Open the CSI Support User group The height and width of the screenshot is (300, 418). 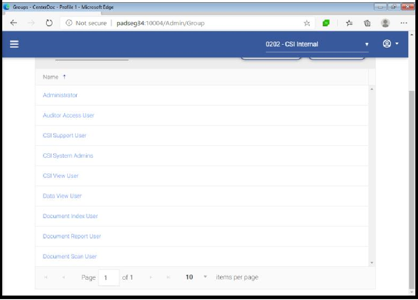[x=65, y=135]
